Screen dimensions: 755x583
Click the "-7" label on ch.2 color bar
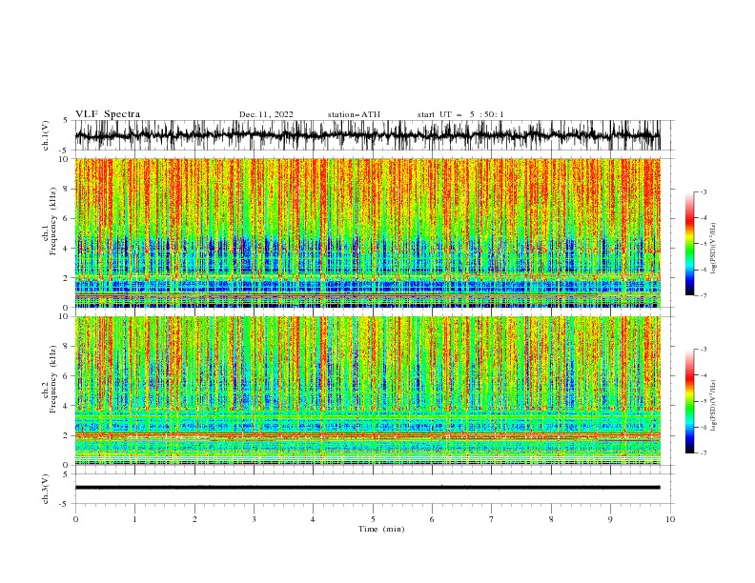[704, 453]
